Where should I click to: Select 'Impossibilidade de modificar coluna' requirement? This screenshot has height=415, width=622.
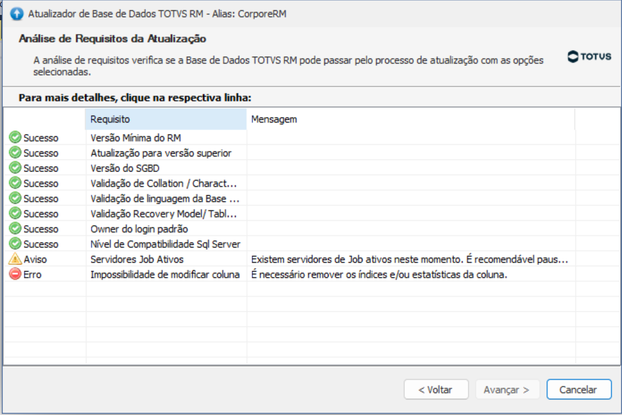point(165,274)
